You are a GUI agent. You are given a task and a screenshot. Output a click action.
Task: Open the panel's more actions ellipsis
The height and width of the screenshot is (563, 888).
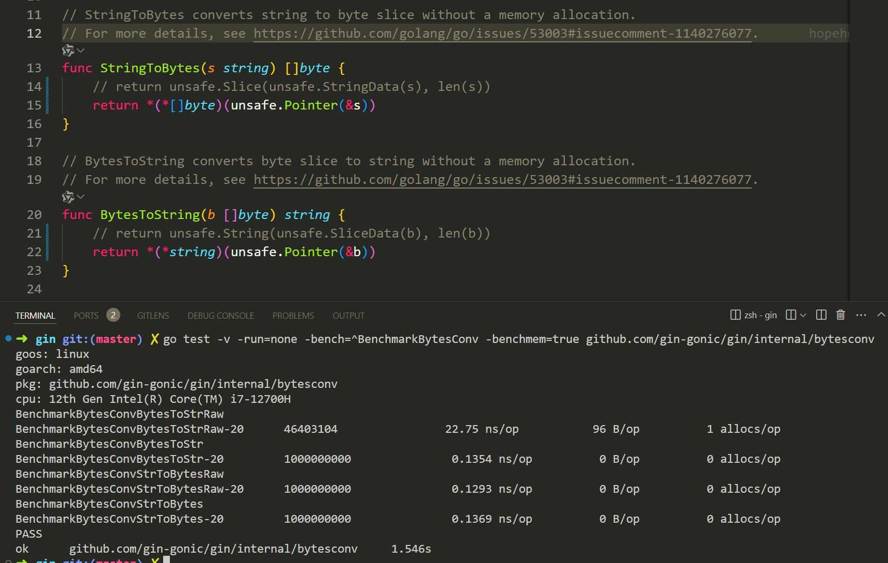point(861,315)
